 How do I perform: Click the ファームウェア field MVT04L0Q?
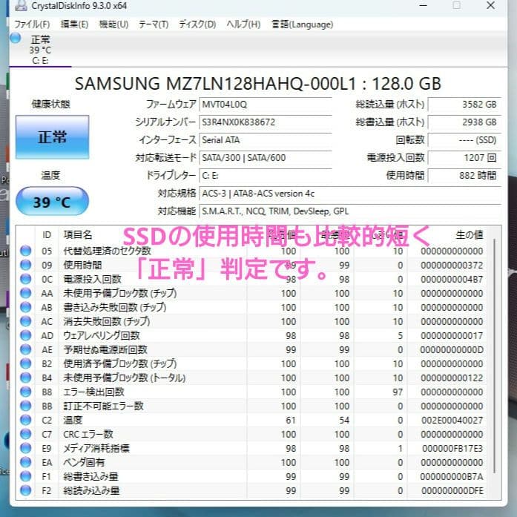pos(266,105)
